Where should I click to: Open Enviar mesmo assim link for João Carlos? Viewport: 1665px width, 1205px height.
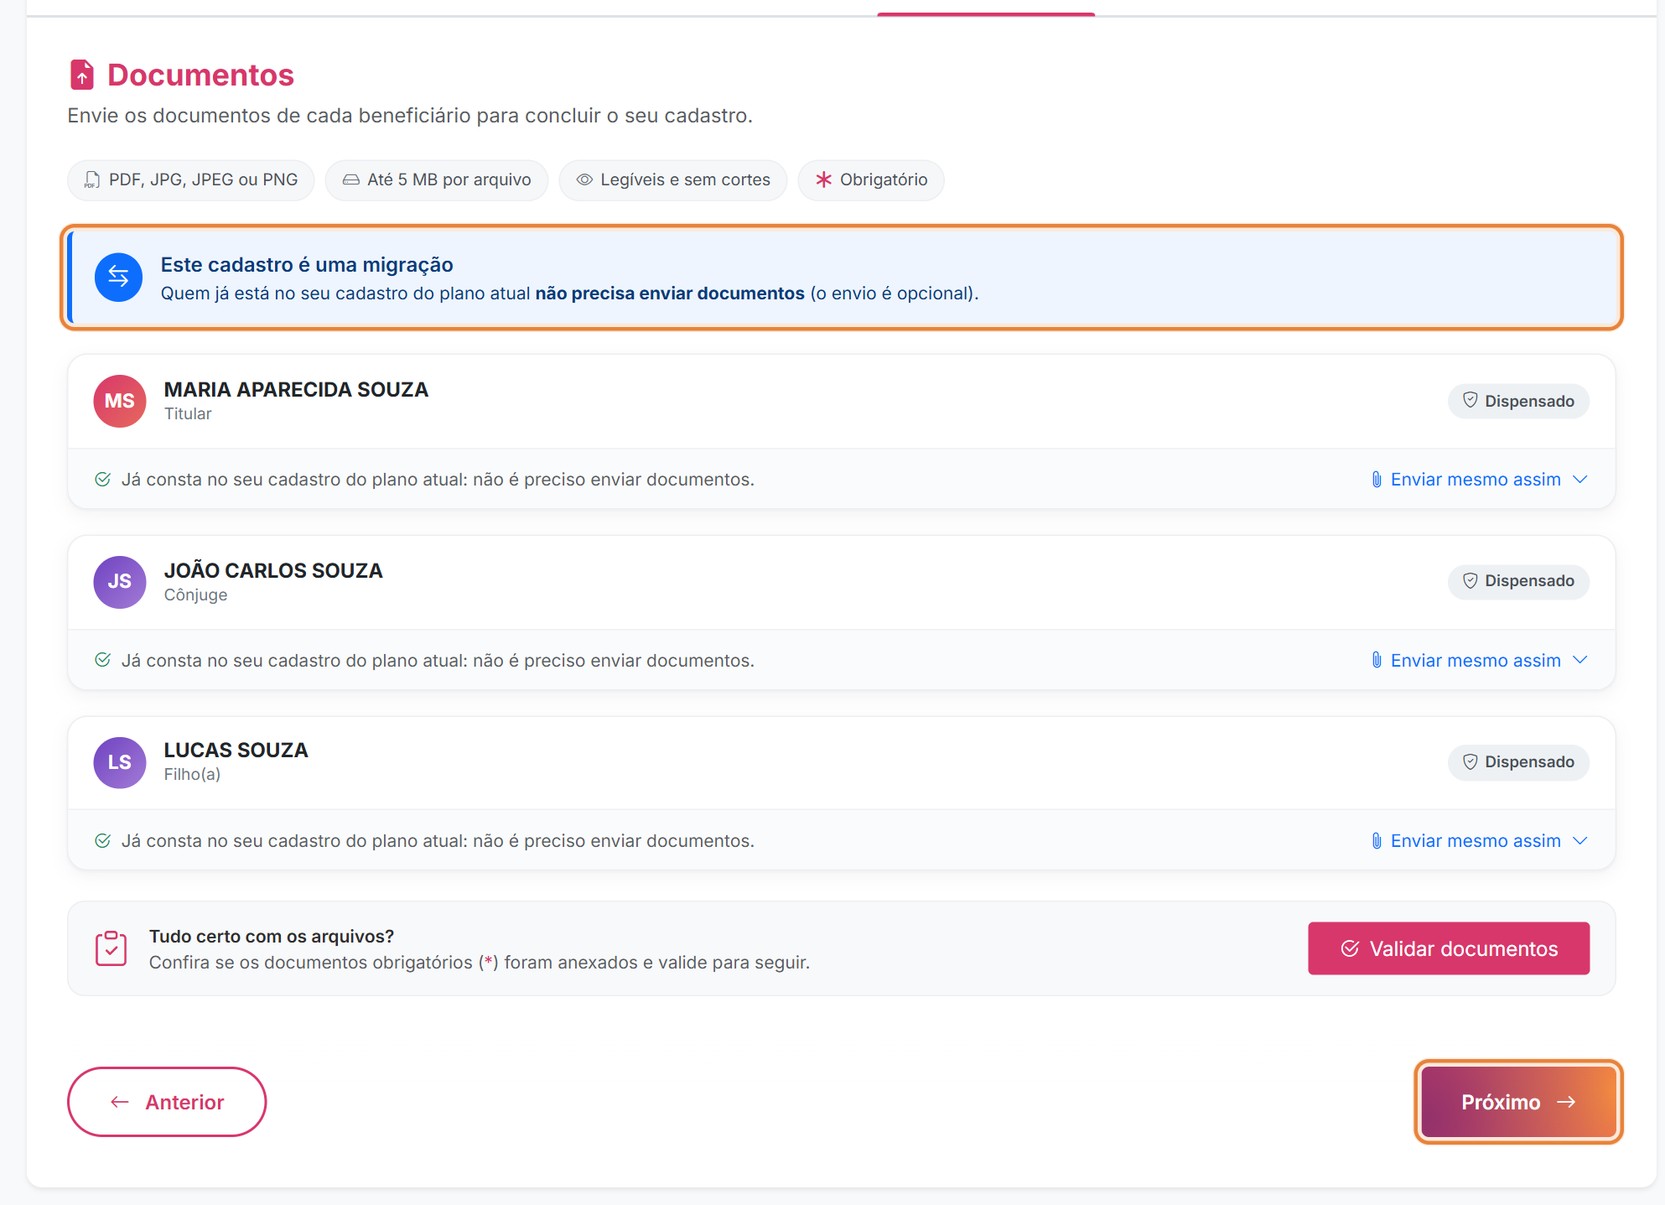point(1476,661)
